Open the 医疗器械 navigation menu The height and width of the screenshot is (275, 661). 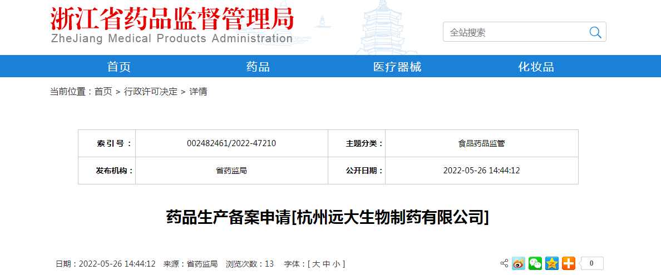click(397, 67)
